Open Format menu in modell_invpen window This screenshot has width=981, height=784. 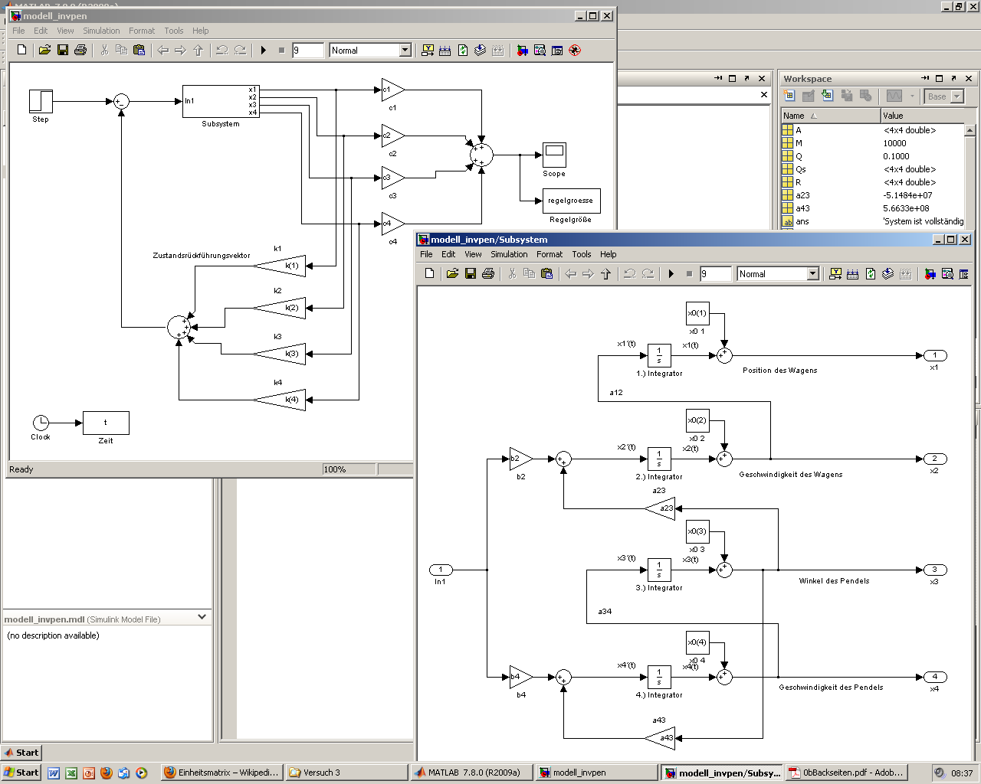click(142, 31)
